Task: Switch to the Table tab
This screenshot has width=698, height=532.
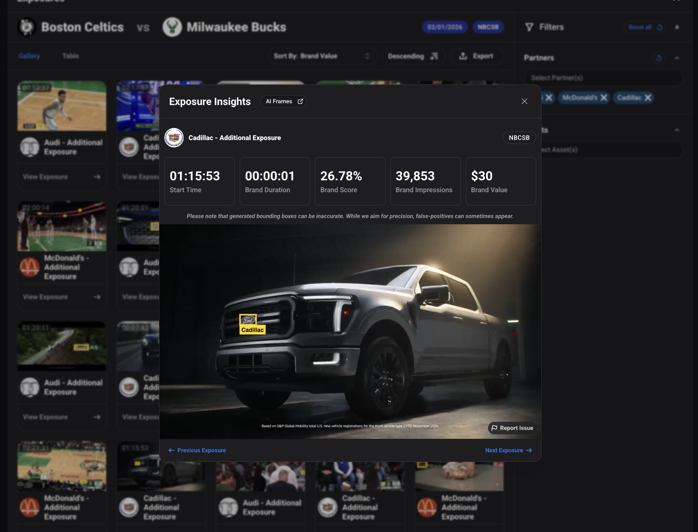Action: point(70,56)
